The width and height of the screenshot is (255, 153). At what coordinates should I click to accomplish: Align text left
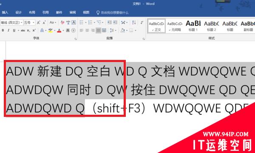[82, 31]
